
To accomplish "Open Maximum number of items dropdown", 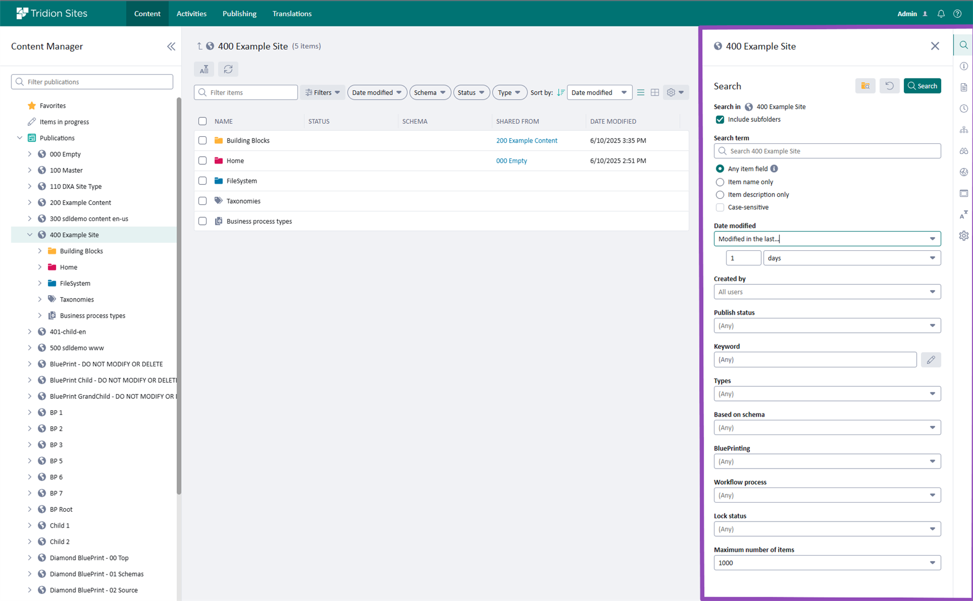I will 827,563.
